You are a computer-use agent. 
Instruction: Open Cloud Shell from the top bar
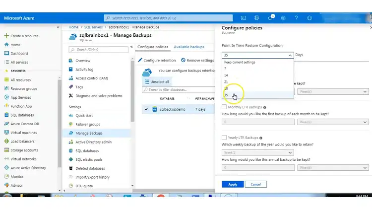tap(244, 18)
